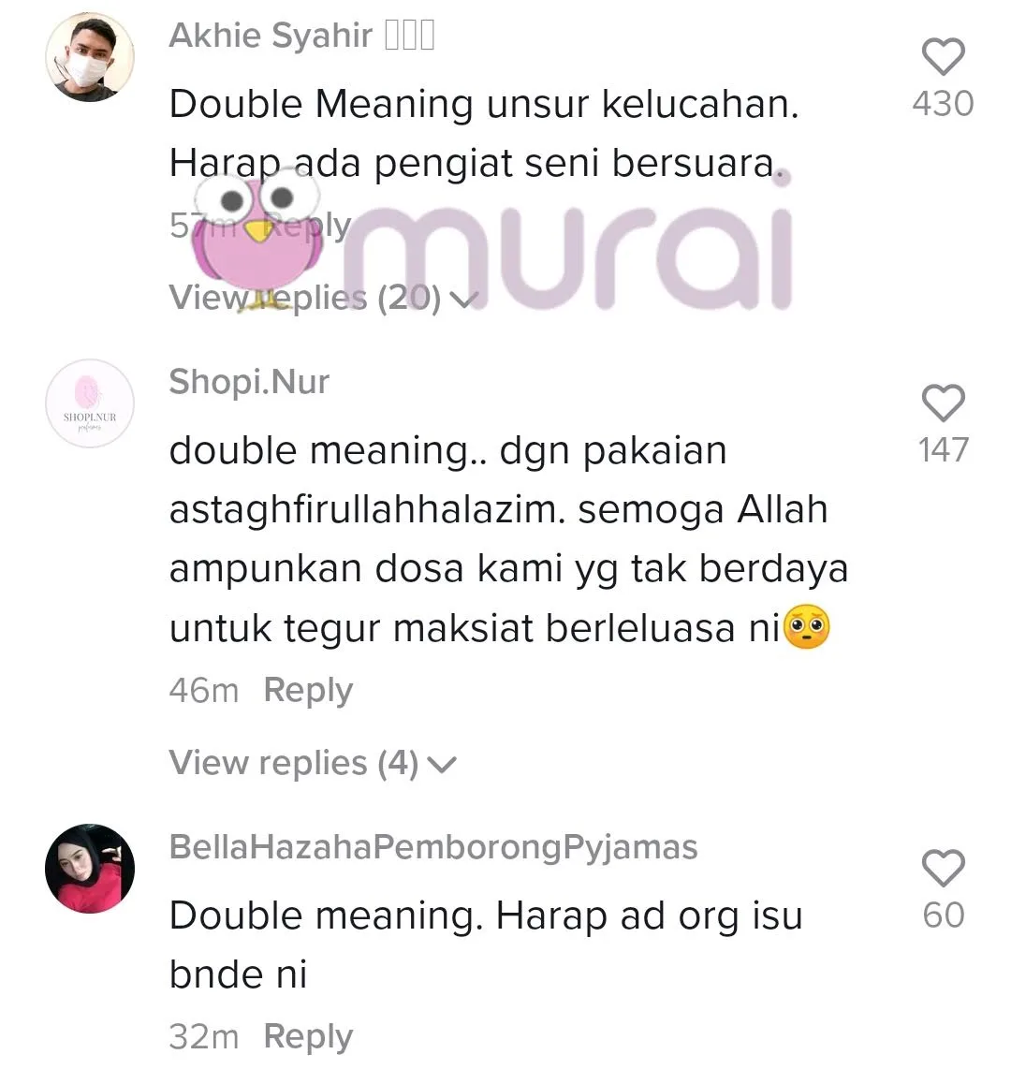Click the chevron next to View replies (20)
This screenshot has width=1011, height=1069.
coord(465,300)
